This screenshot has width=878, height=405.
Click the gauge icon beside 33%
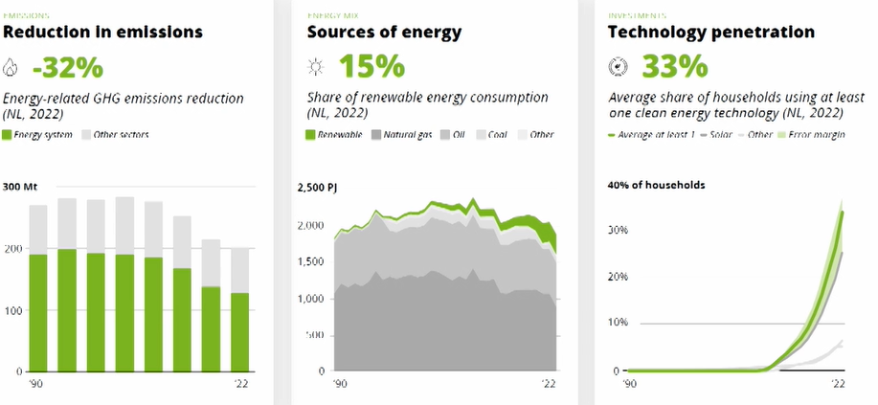click(x=618, y=67)
